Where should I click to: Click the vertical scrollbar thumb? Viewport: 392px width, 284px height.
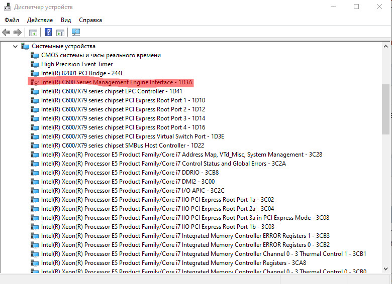(x=385, y=109)
